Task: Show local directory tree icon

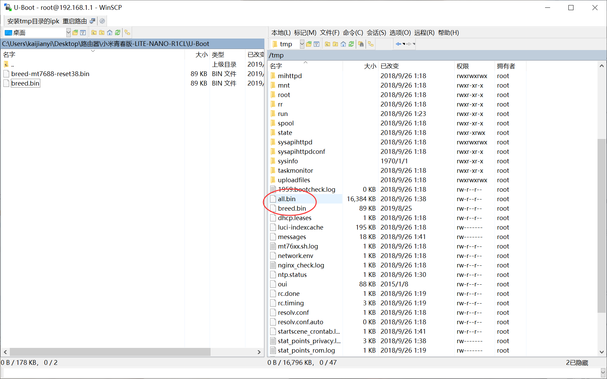Action: 127,32
